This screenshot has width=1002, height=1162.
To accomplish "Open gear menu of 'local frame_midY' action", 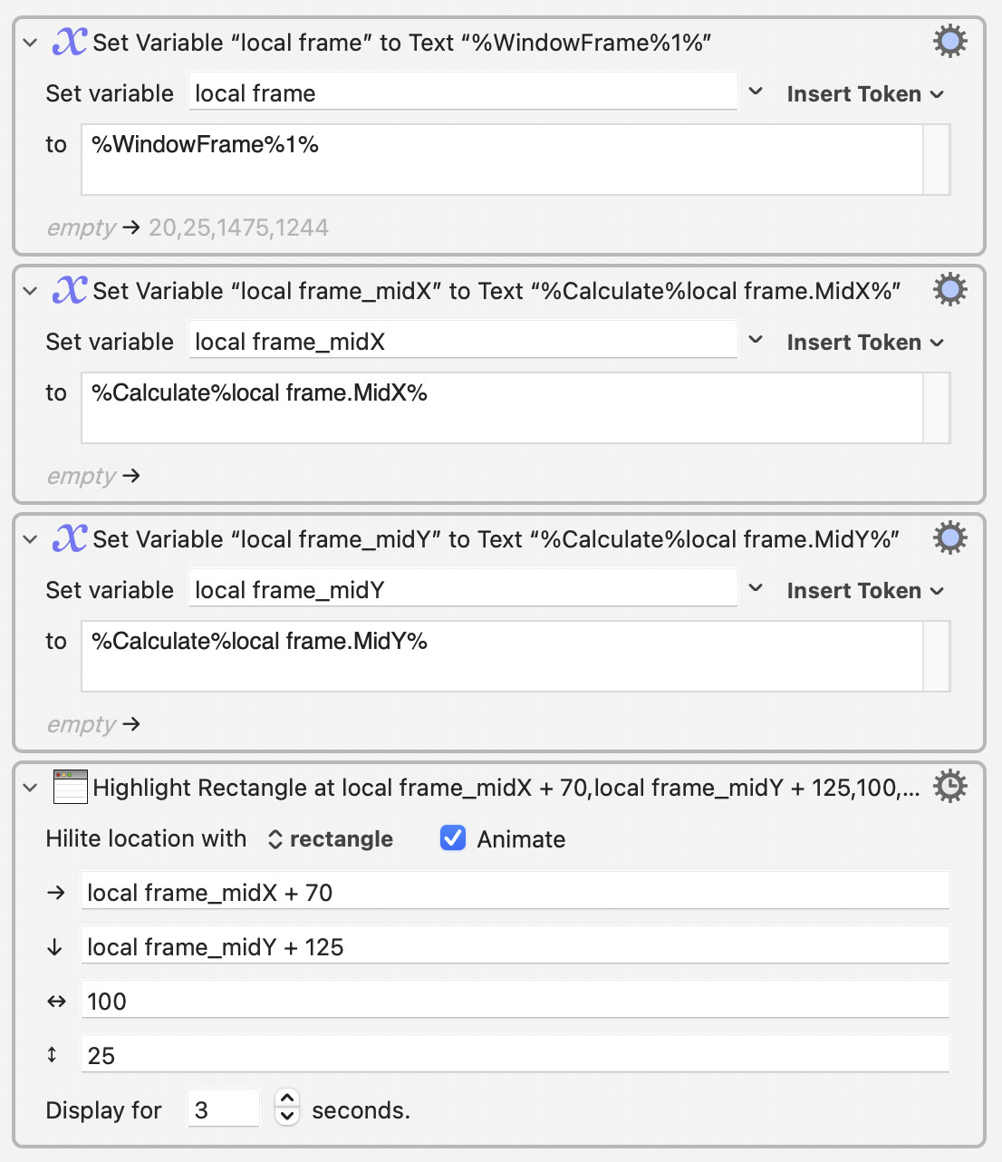I will tap(949, 538).
